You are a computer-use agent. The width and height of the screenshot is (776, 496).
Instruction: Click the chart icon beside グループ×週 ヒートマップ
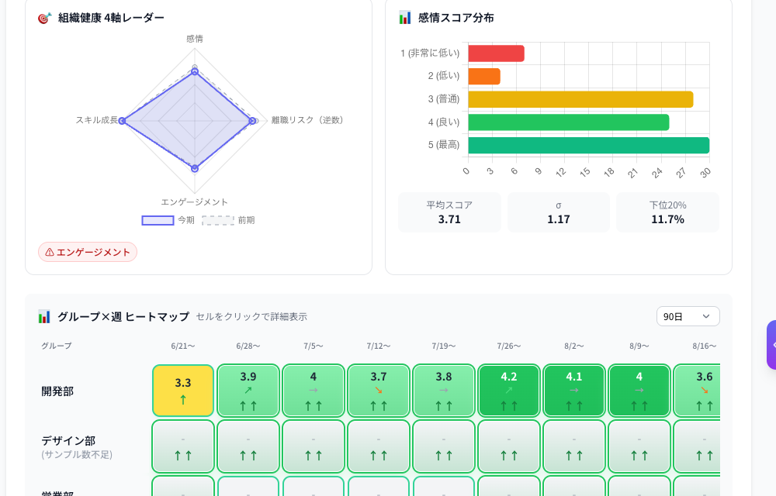click(x=44, y=317)
